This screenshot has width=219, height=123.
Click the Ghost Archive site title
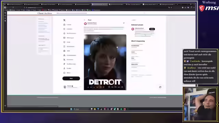45,13
